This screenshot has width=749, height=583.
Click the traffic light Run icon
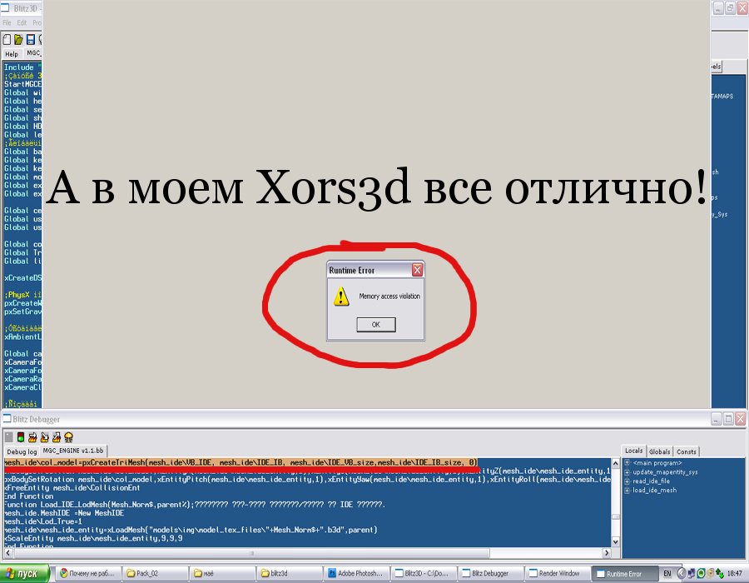[21, 436]
